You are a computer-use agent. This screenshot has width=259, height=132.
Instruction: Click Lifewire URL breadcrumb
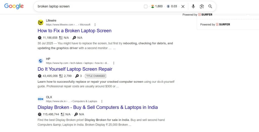coord(68,25)
